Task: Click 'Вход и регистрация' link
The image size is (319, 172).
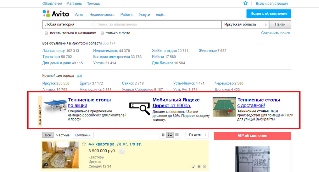Action: pos(272,4)
